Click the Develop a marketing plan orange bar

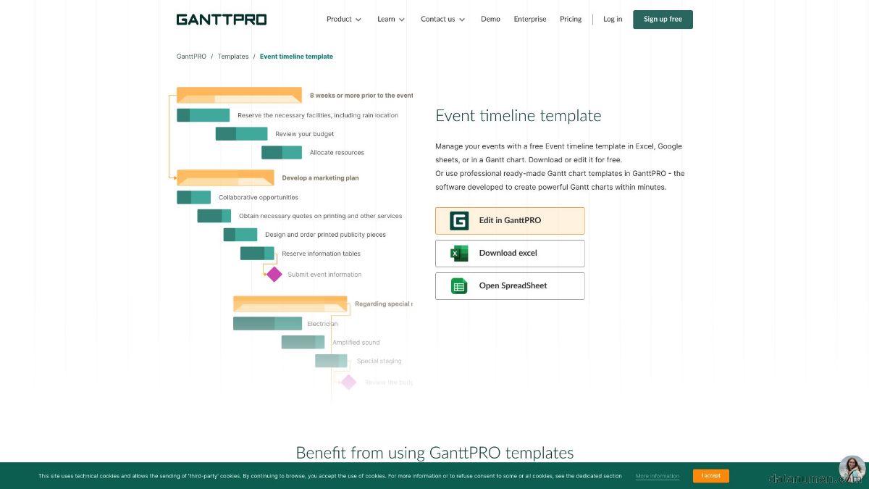pyautogui.click(x=225, y=177)
